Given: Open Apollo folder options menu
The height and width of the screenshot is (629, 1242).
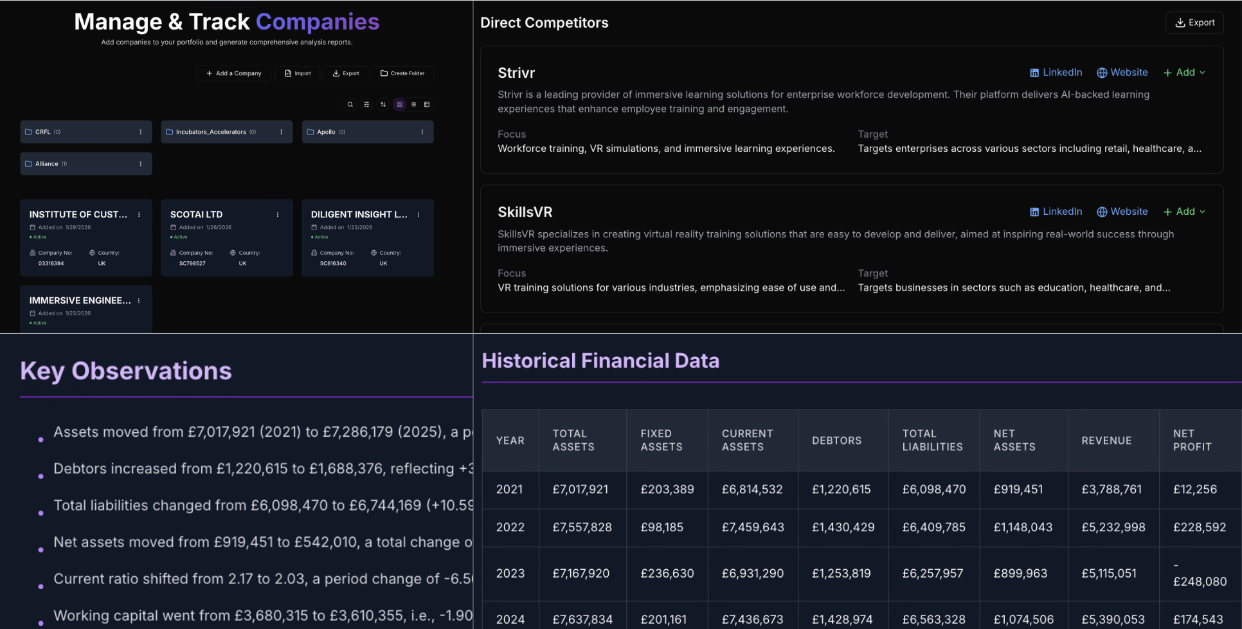Looking at the screenshot, I should tap(422, 132).
